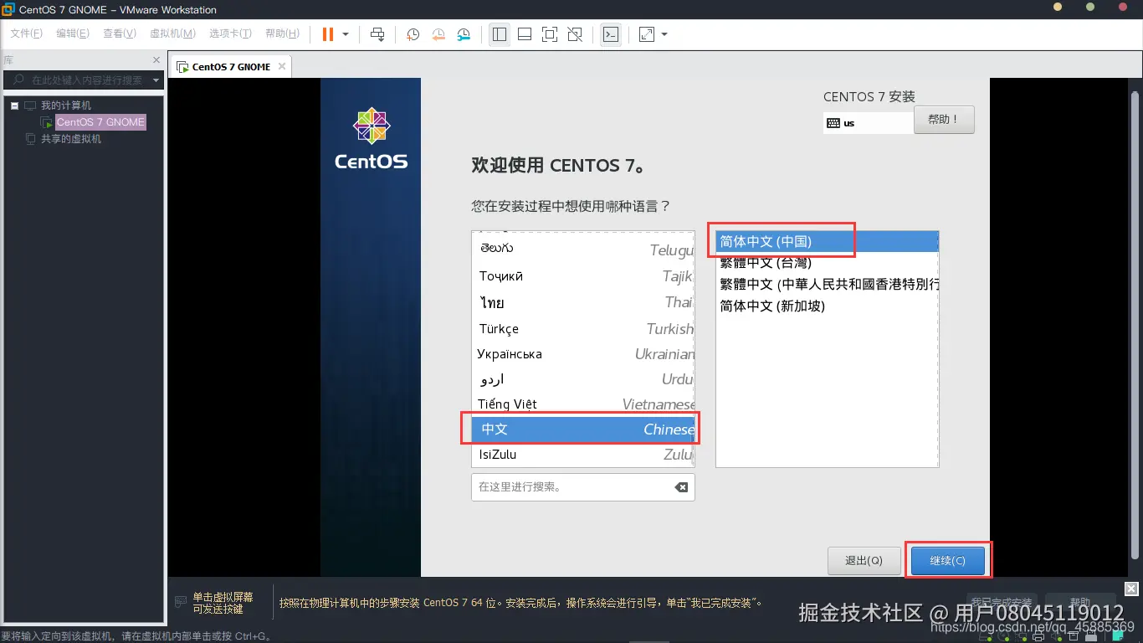Screen dimensions: 1143x643
Task: Revert the VM to its previous snapshot
Action: click(x=438, y=34)
